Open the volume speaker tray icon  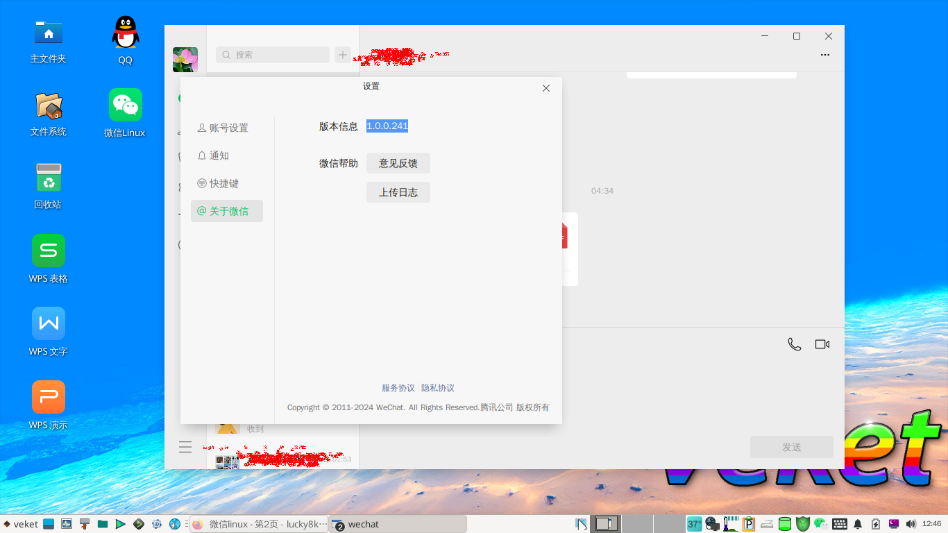(x=911, y=524)
